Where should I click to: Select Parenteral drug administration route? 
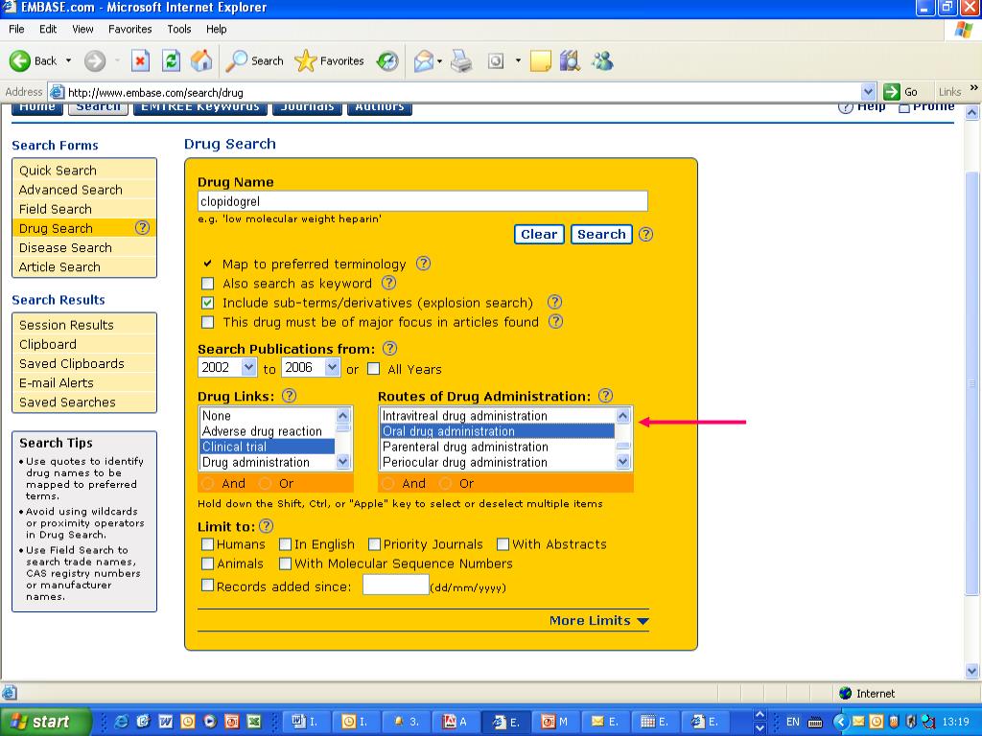coord(498,447)
